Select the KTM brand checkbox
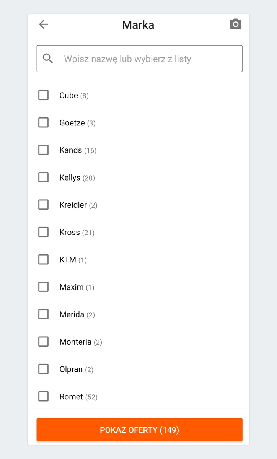277x459 pixels. [44, 259]
